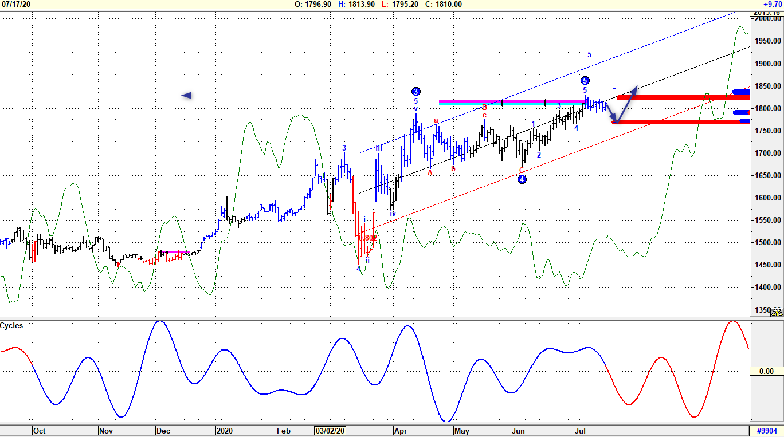Screen dimensions: 784x437
Task: Click the blue v wave label
Action: (x=416, y=109)
